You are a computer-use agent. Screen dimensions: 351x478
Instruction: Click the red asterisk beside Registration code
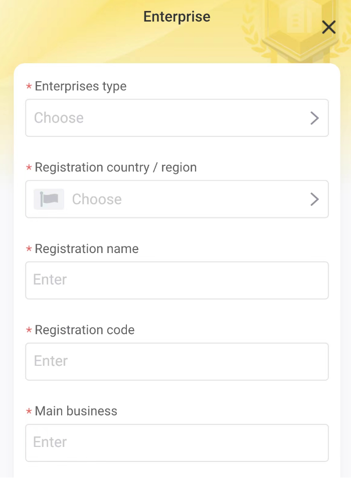coord(29,331)
